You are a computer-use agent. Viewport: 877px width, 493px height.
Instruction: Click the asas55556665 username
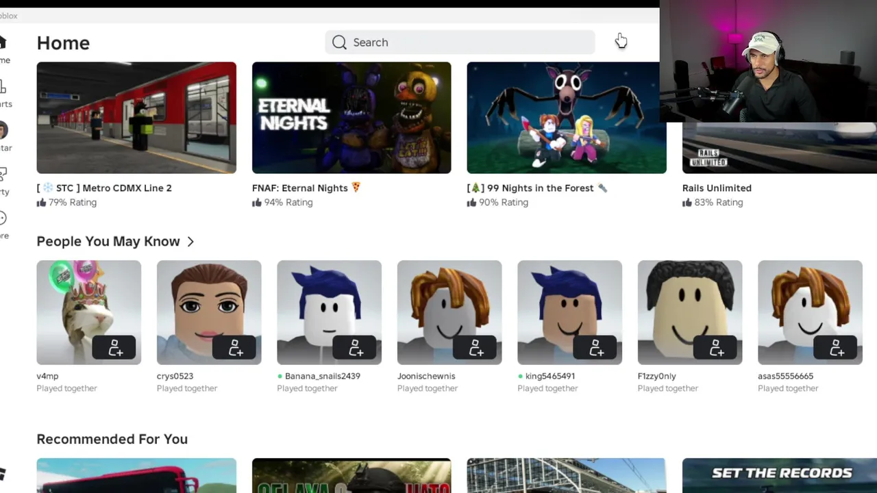click(x=786, y=376)
